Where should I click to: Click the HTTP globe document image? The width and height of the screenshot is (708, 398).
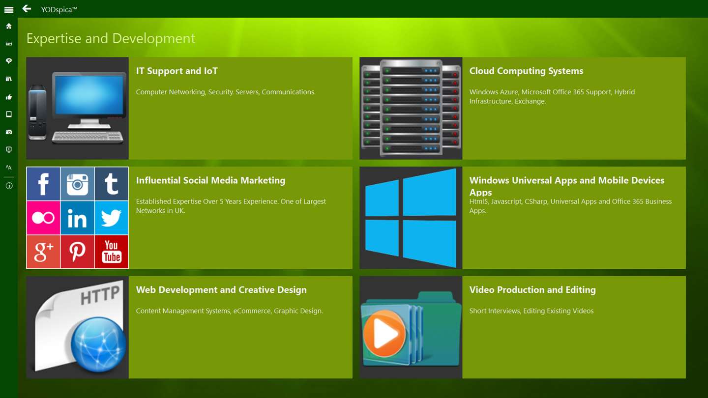click(77, 327)
